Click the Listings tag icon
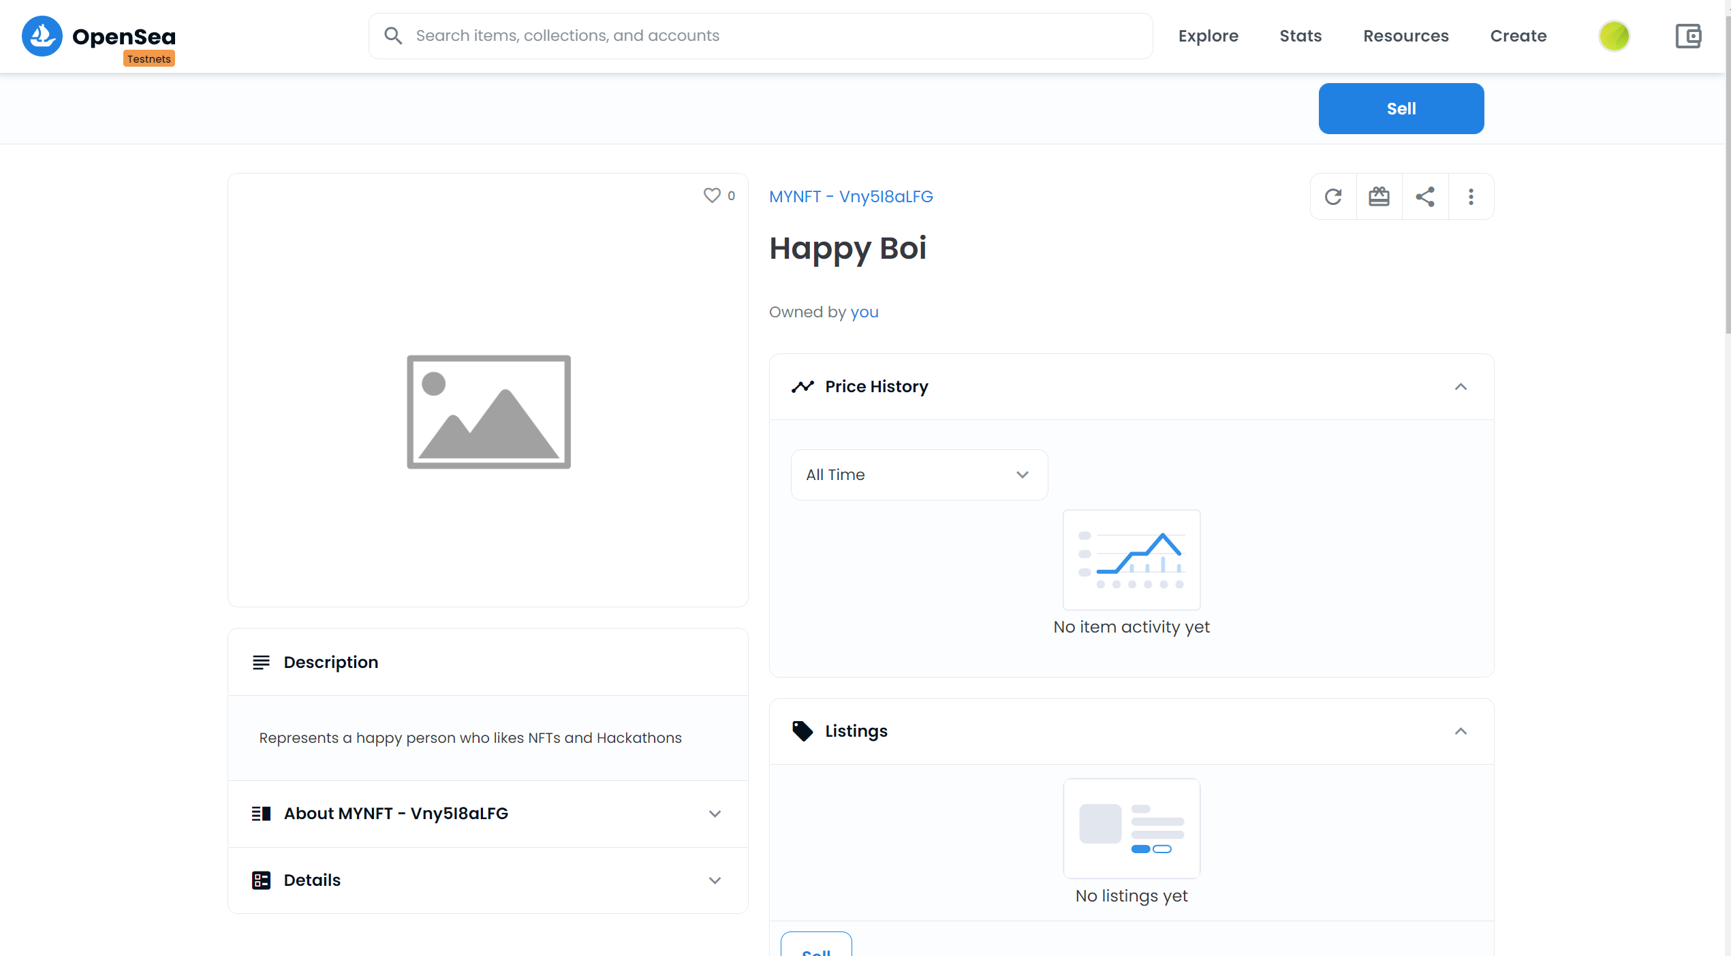This screenshot has height=956, width=1731. pyautogui.click(x=802, y=731)
